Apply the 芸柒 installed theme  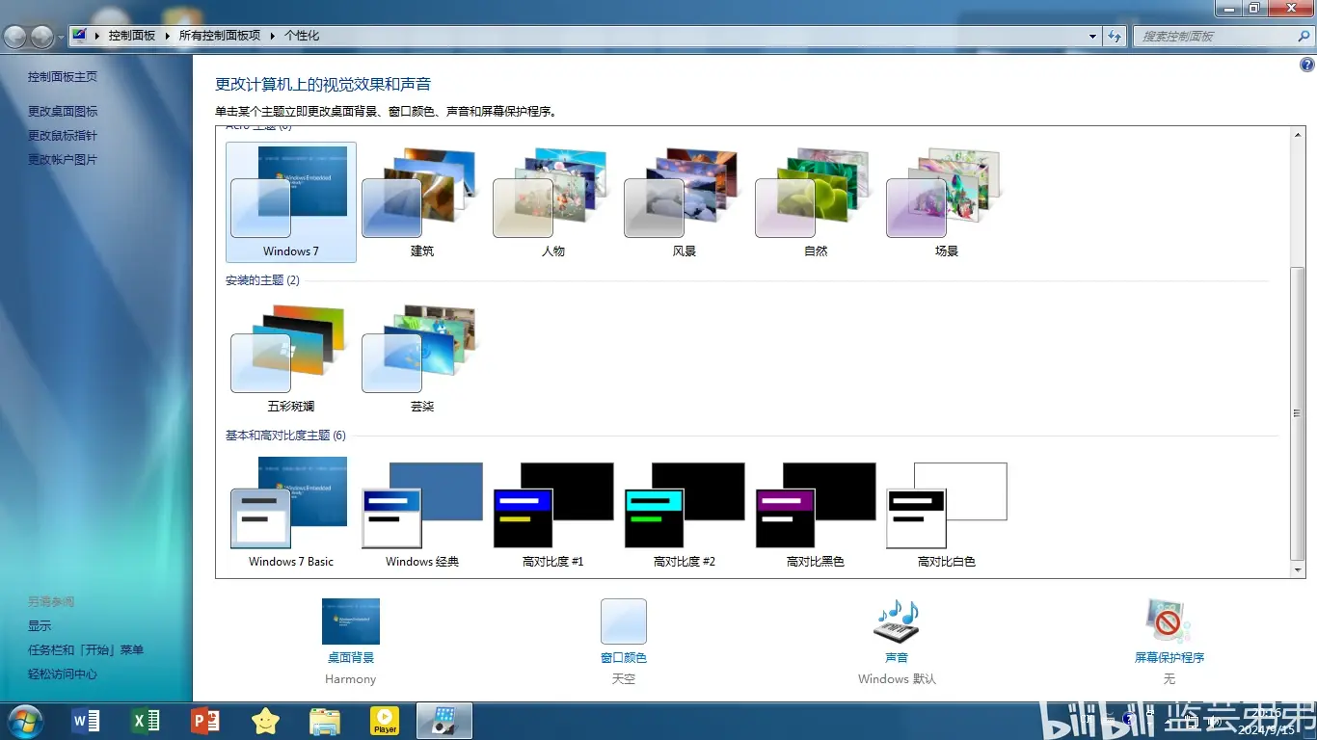(421, 357)
